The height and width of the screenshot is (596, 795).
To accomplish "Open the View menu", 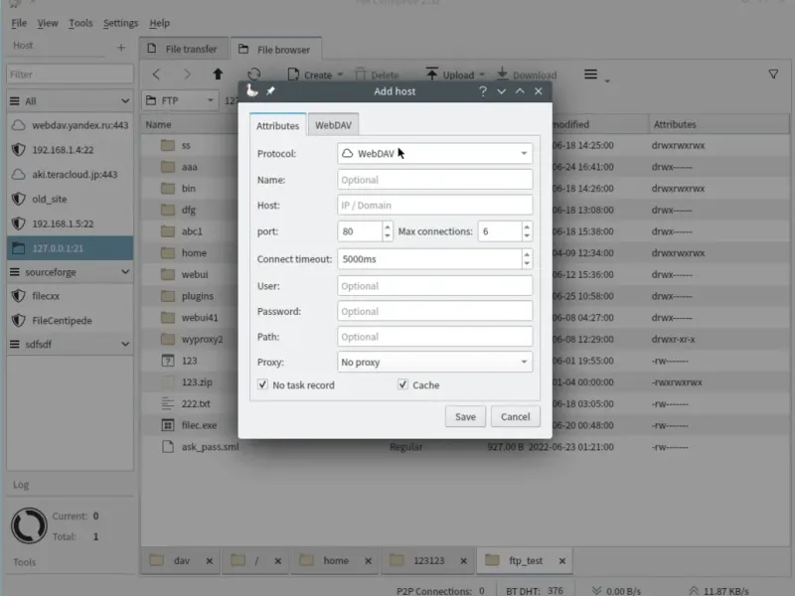I will click(x=48, y=23).
